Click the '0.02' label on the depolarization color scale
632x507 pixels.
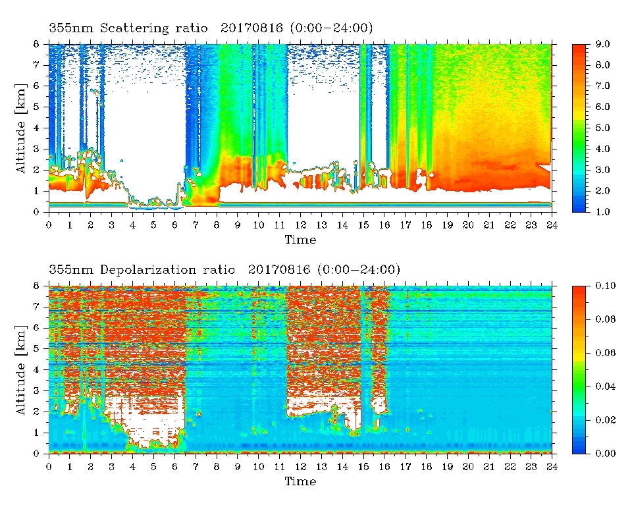(606, 420)
